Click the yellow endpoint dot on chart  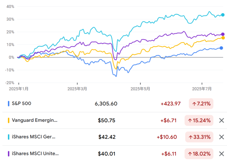[x=223, y=38]
